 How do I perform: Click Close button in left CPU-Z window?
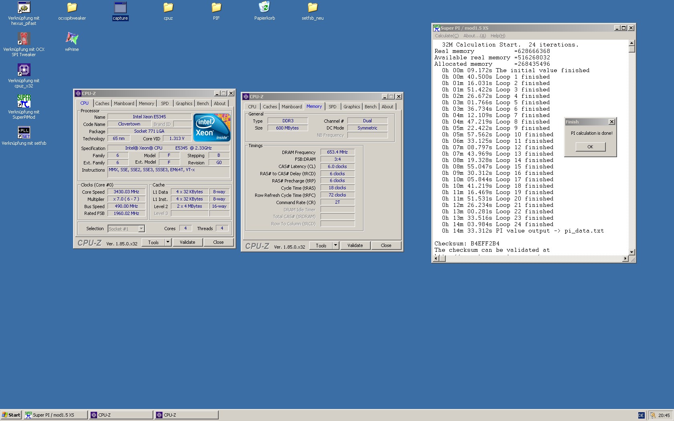[218, 242]
